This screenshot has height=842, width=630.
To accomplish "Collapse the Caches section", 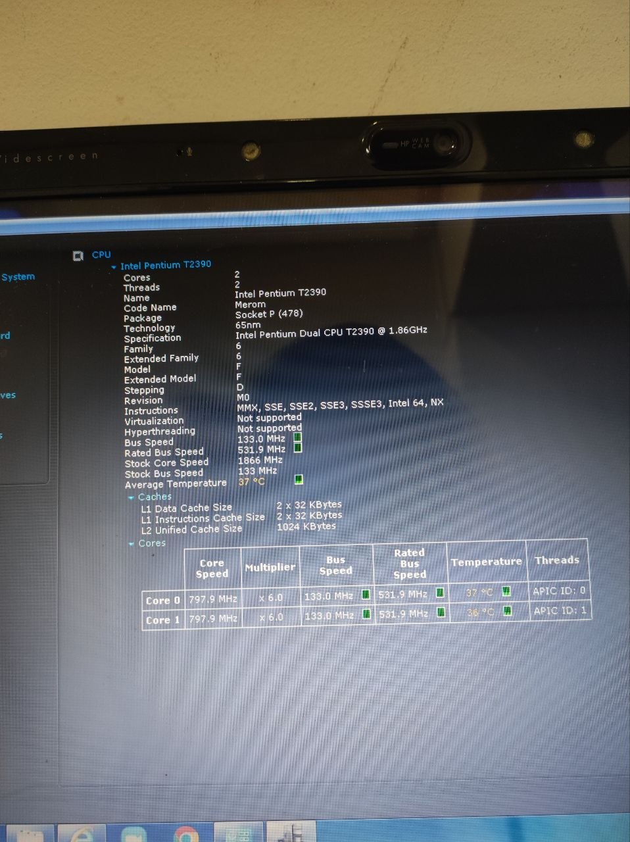I will pos(131,498).
